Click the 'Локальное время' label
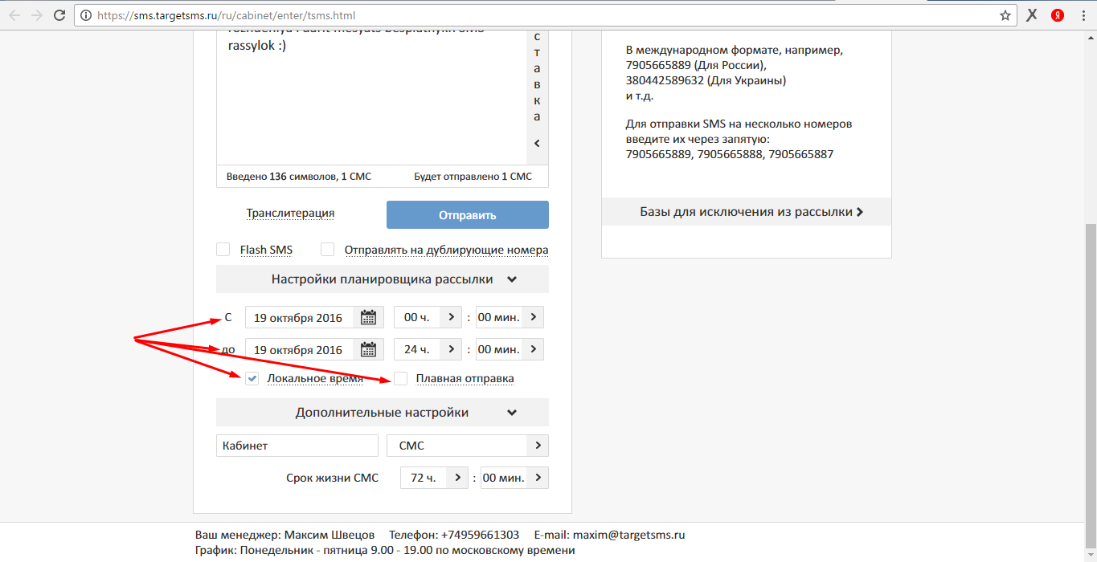The height and width of the screenshot is (562, 1097). coord(315,378)
